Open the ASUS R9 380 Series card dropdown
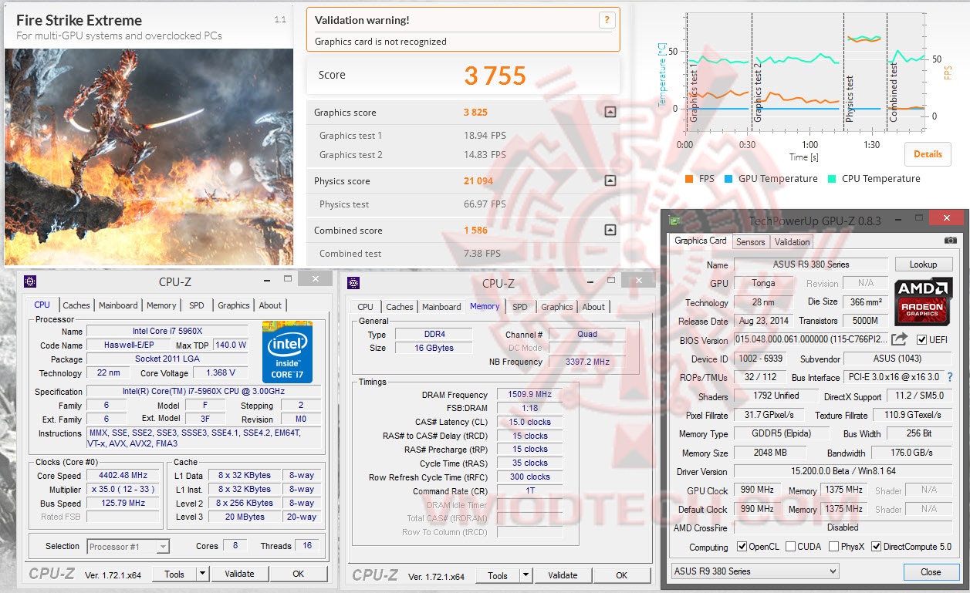Image resolution: width=970 pixels, height=593 pixels. click(x=755, y=571)
